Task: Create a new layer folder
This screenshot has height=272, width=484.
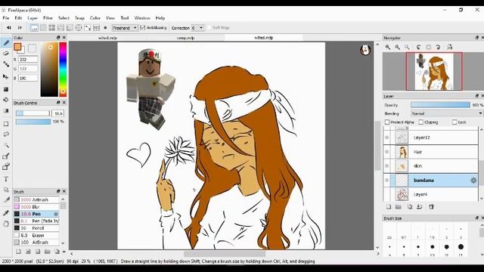Action: point(399,207)
